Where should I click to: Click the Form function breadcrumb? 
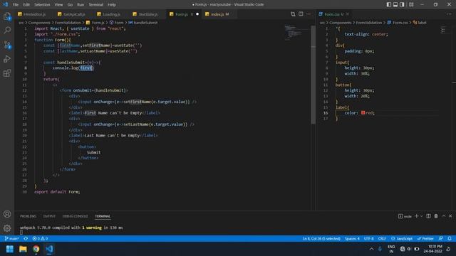click(x=116, y=23)
